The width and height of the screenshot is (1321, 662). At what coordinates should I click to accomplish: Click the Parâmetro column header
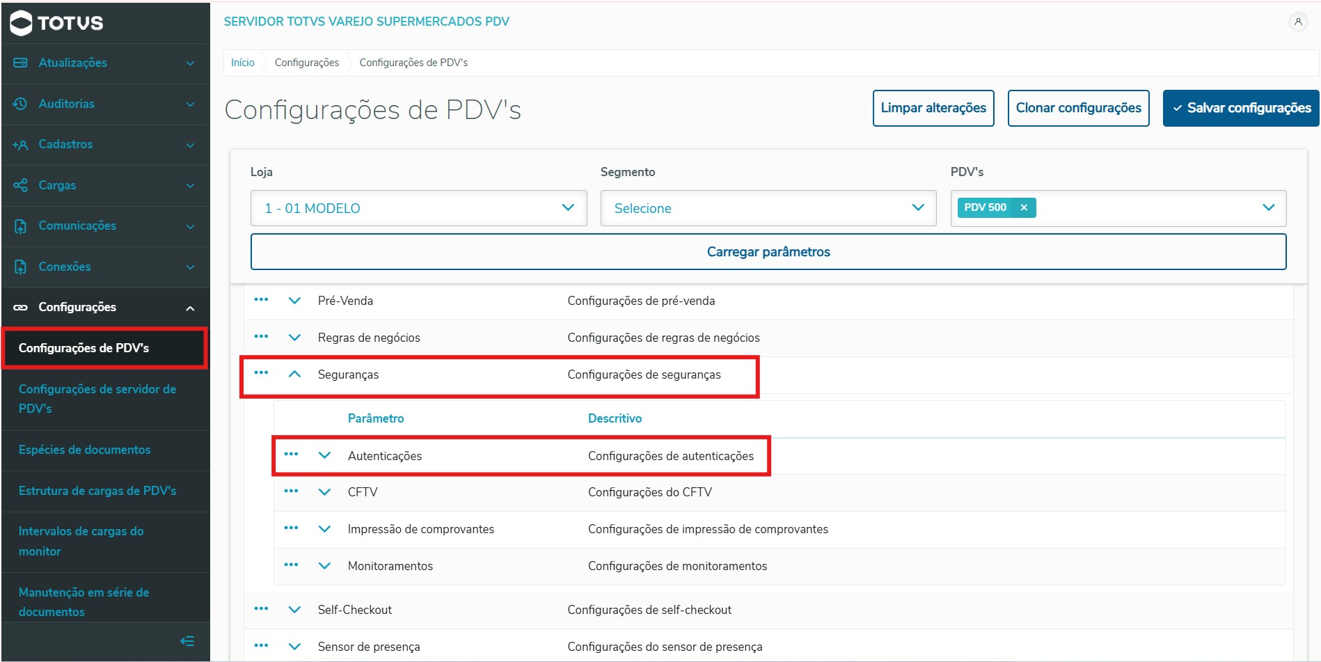(376, 418)
